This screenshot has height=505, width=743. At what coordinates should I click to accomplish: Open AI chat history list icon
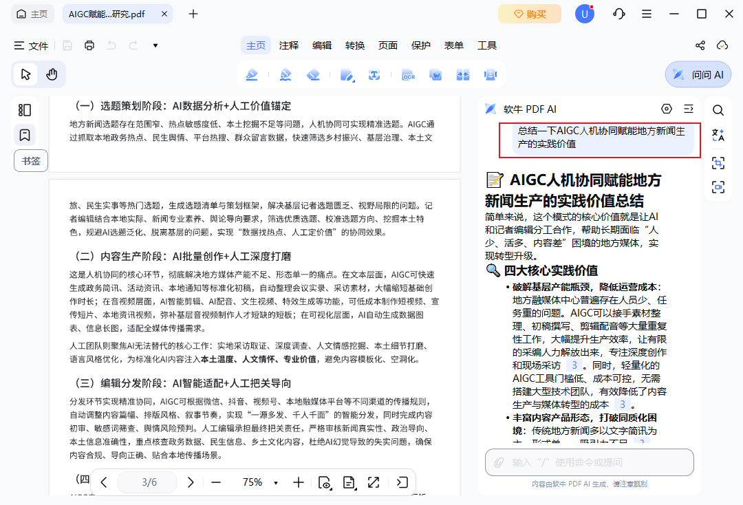point(689,109)
